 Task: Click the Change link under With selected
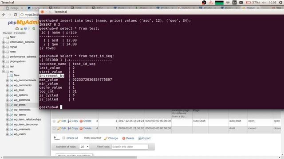pos(113,138)
